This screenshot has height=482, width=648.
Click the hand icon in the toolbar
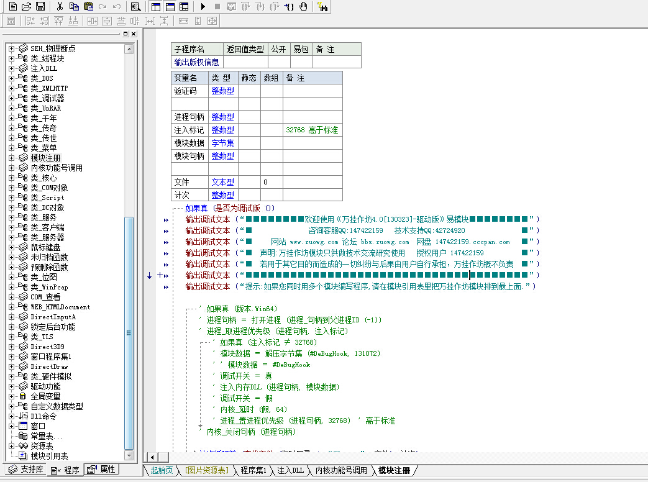click(x=303, y=7)
